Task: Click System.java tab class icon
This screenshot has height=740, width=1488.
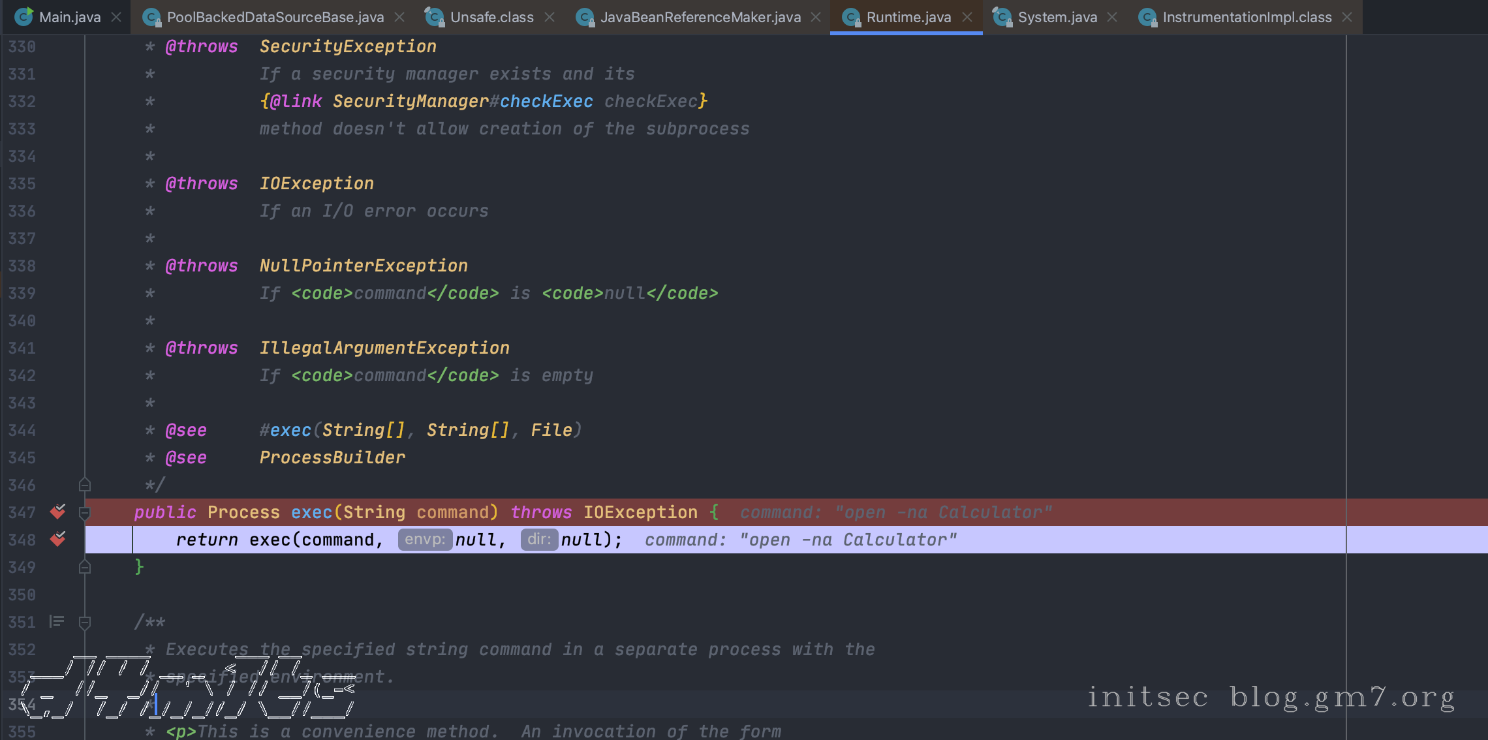Action: tap(1002, 17)
